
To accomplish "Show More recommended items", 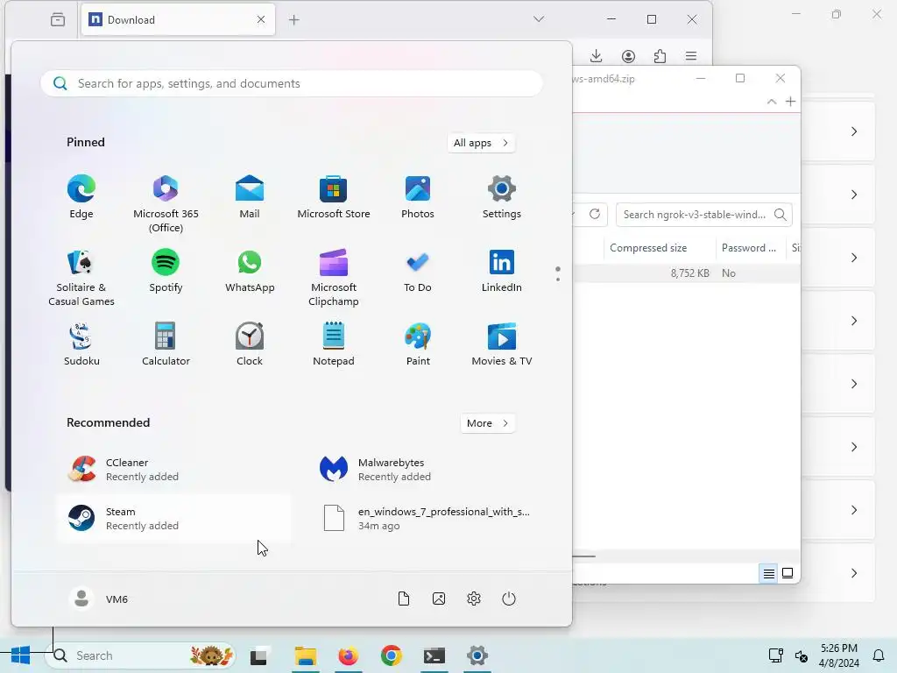I will point(487,423).
